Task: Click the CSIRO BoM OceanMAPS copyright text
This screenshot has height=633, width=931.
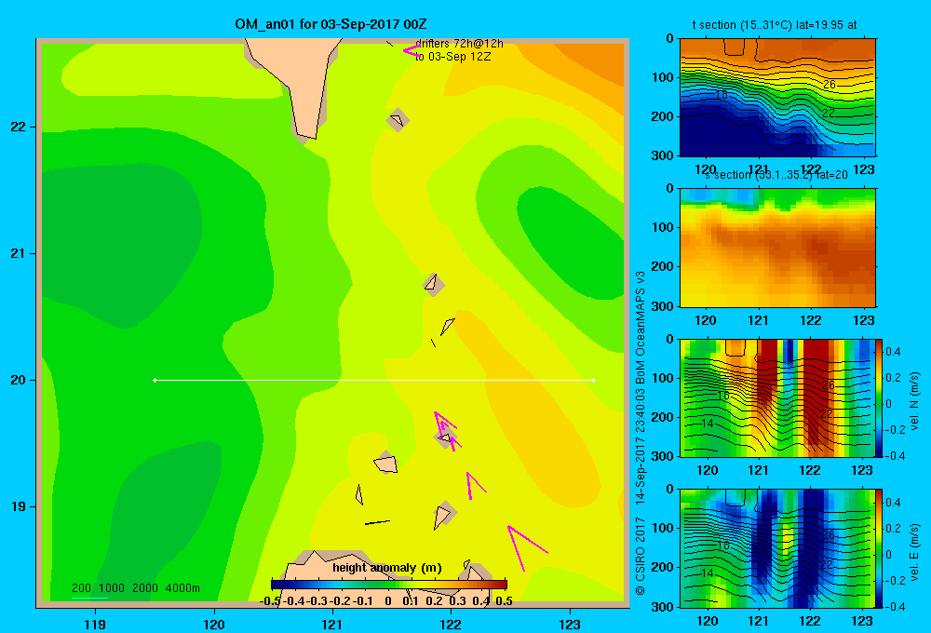Action: click(x=641, y=434)
